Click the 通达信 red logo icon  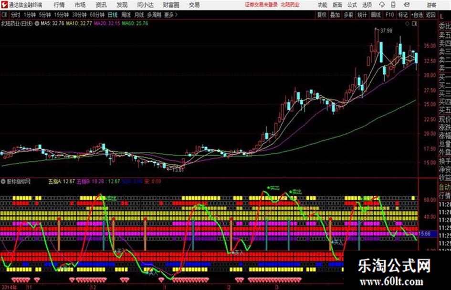[4, 5]
